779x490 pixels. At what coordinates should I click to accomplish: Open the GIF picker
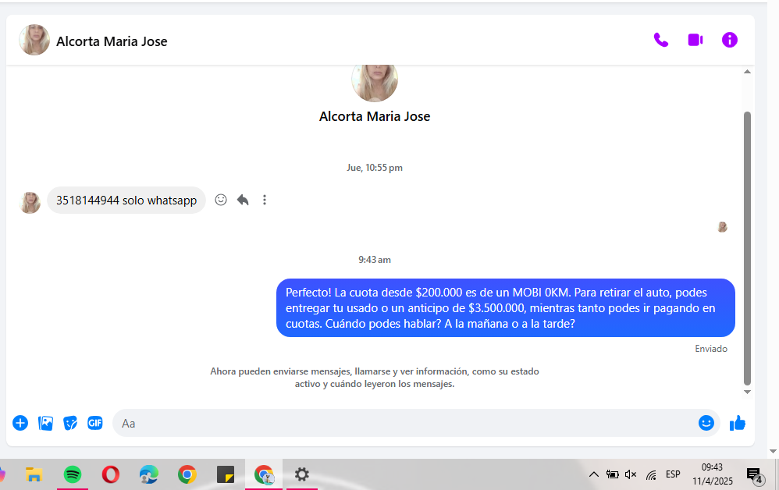pos(94,423)
